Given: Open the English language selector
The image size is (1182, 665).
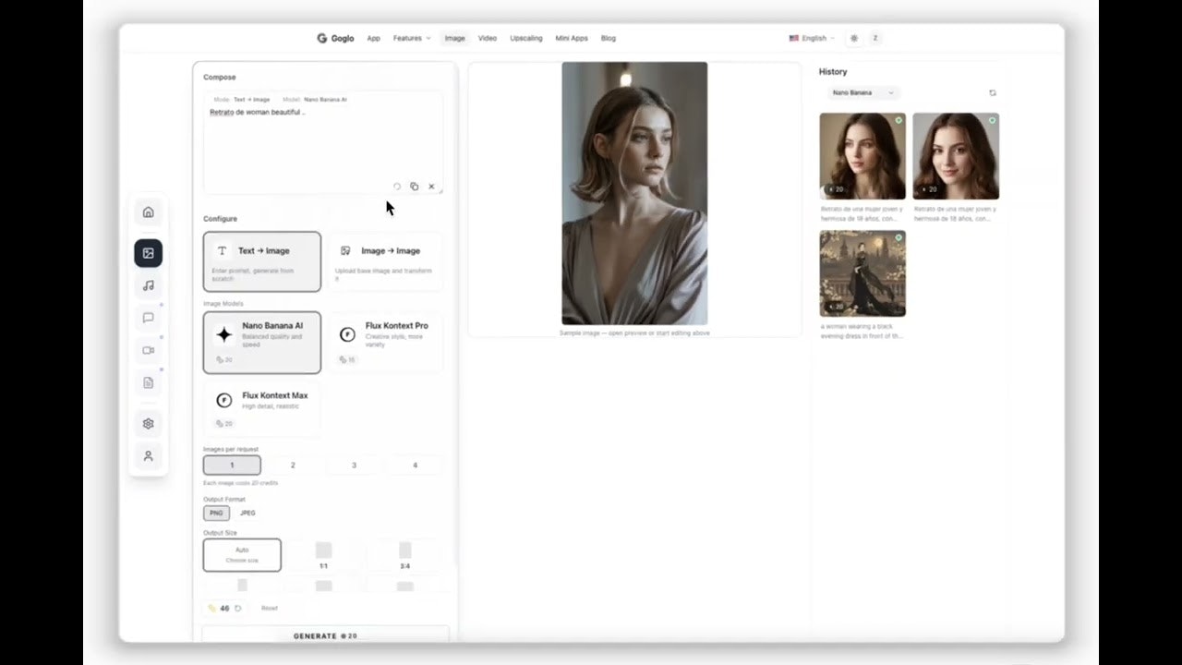Looking at the screenshot, I should click(x=811, y=38).
